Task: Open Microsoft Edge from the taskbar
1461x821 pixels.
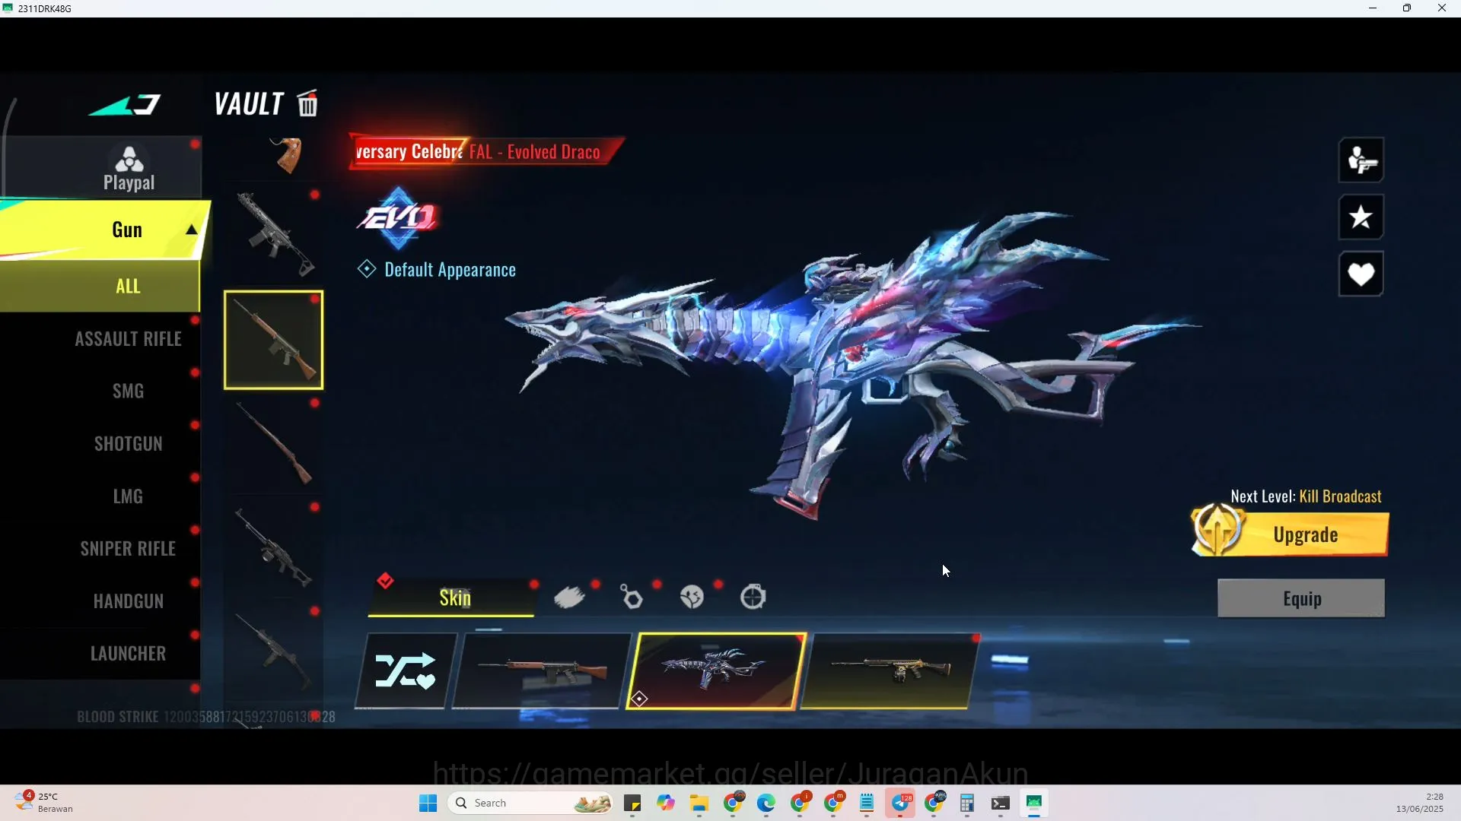Action: (766, 804)
